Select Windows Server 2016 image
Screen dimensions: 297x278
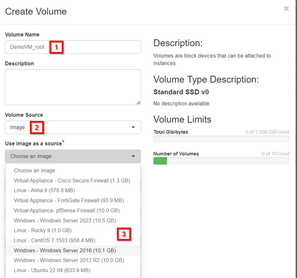73,251
